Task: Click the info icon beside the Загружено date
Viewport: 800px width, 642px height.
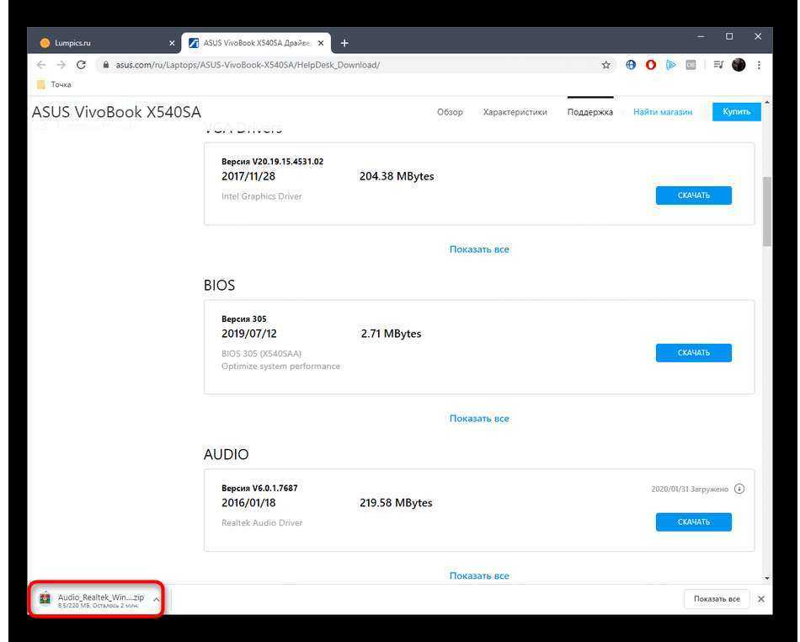Action: point(739,489)
